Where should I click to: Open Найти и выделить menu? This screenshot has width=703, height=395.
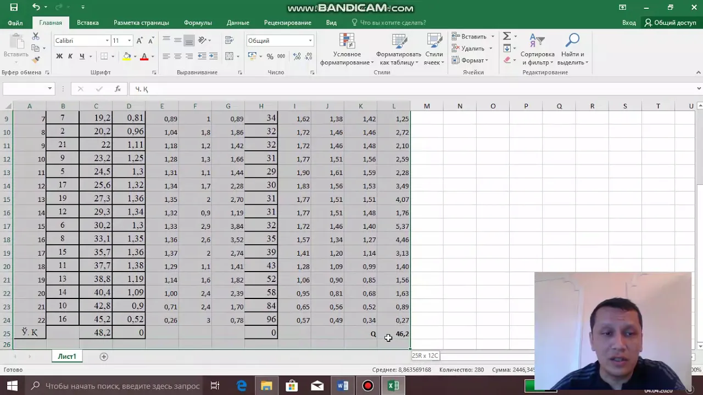[x=573, y=49]
